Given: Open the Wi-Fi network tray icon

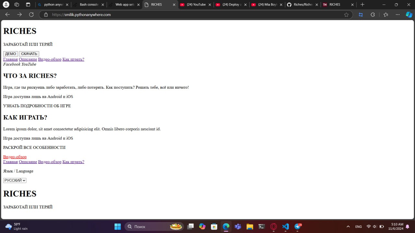Looking at the screenshot, I should coord(369,227).
